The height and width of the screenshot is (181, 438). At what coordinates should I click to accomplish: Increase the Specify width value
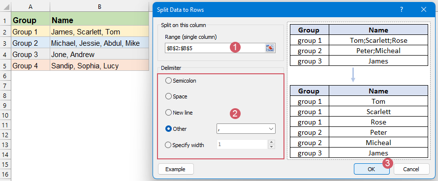pyautogui.click(x=272, y=142)
